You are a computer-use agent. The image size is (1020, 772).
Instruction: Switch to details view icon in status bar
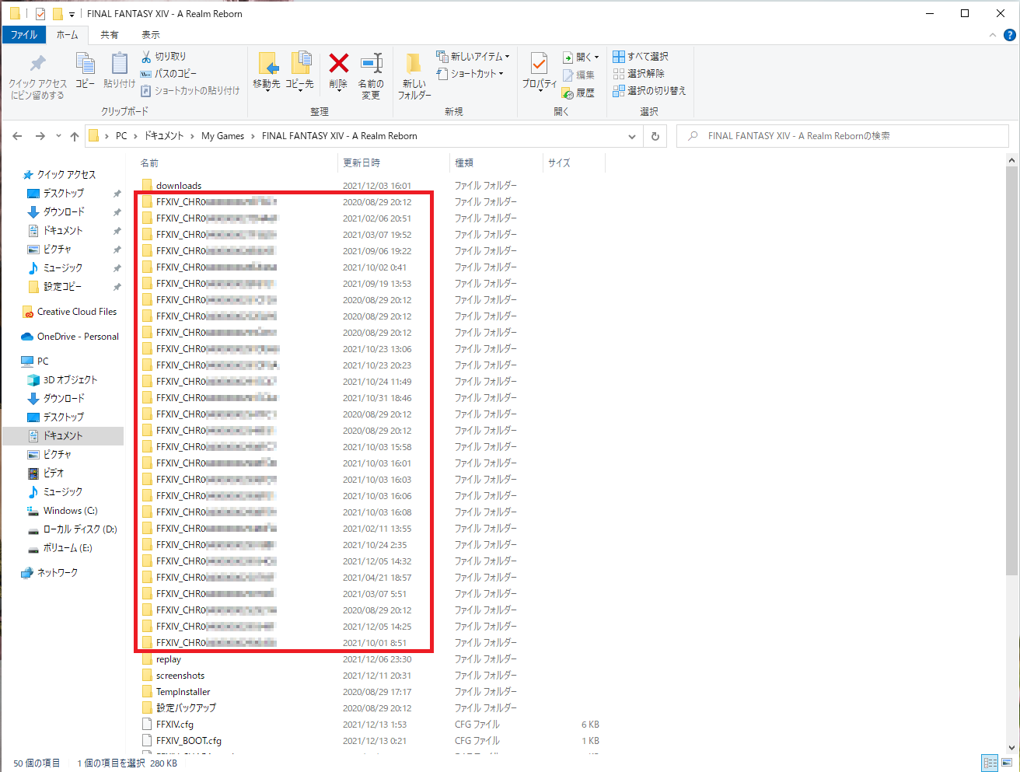[990, 763]
